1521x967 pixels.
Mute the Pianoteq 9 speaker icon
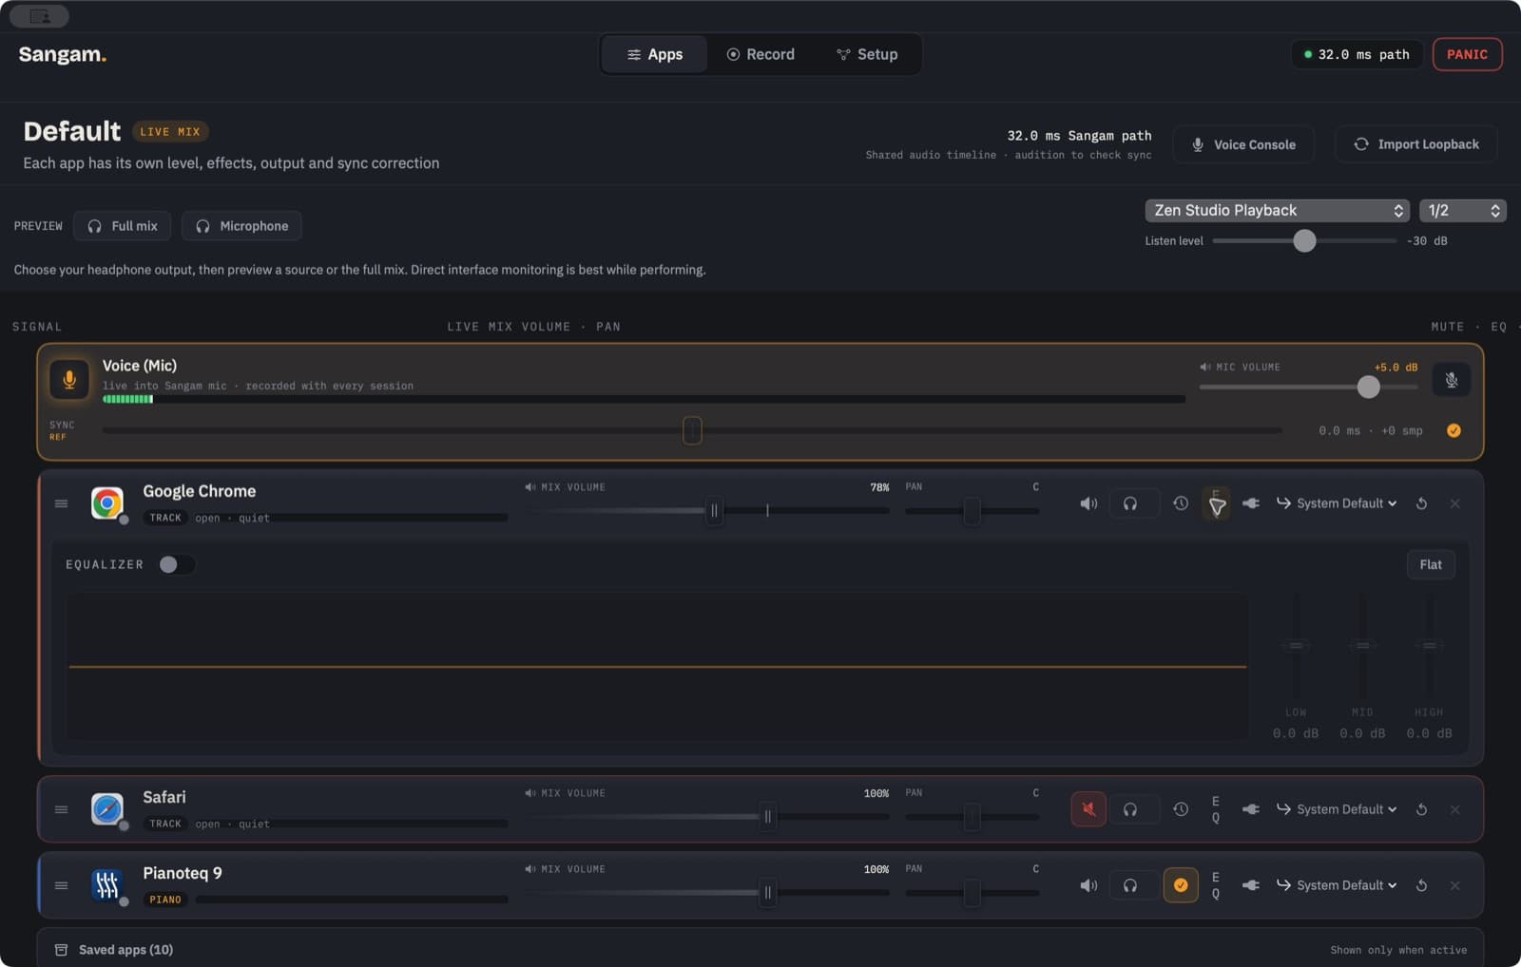pyautogui.click(x=1088, y=885)
